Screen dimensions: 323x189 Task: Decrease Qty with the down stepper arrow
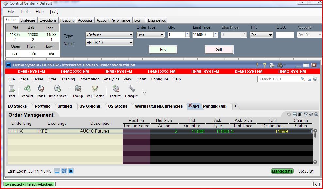(187, 36)
